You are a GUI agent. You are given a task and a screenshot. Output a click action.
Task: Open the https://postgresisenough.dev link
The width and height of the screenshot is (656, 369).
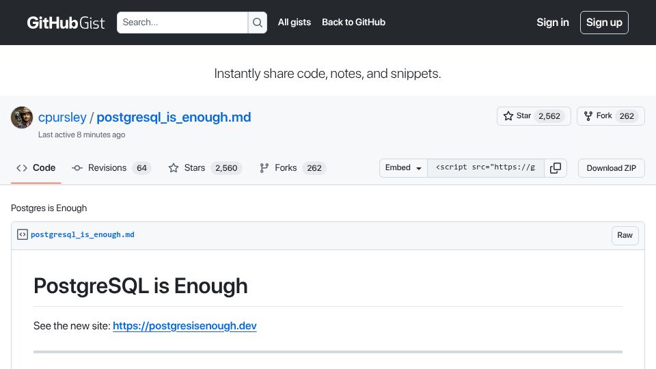tap(184, 326)
